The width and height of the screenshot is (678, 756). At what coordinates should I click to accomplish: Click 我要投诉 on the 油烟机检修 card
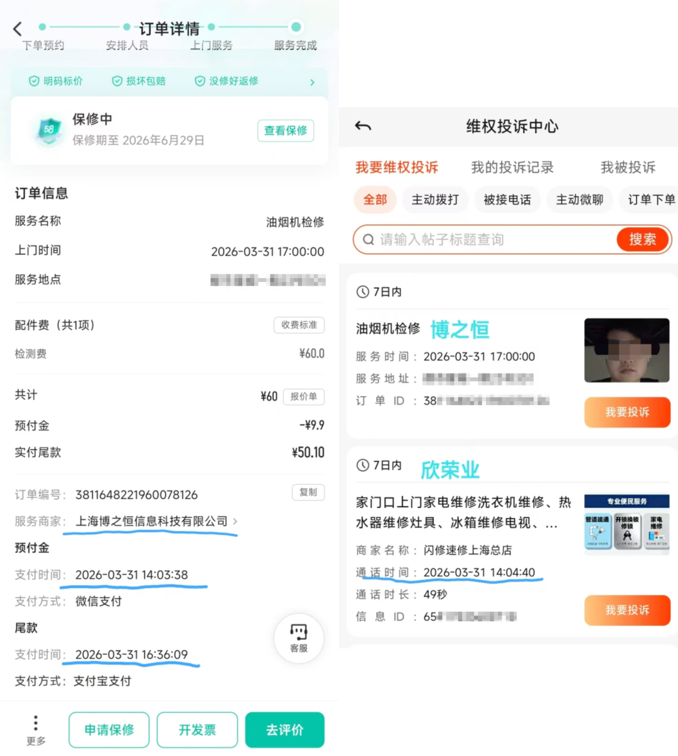627,413
